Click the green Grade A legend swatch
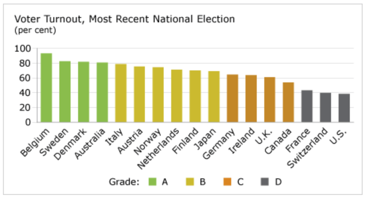The width and height of the screenshot is (365, 197). coord(153,182)
